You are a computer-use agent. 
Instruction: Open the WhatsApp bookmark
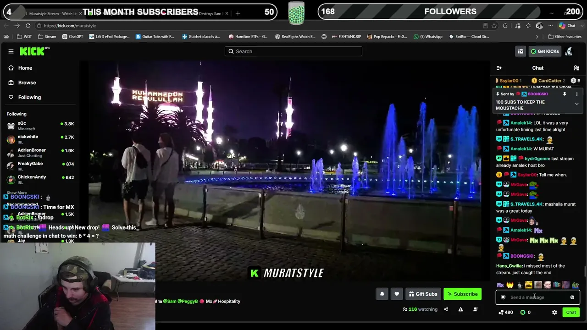click(x=428, y=37)
